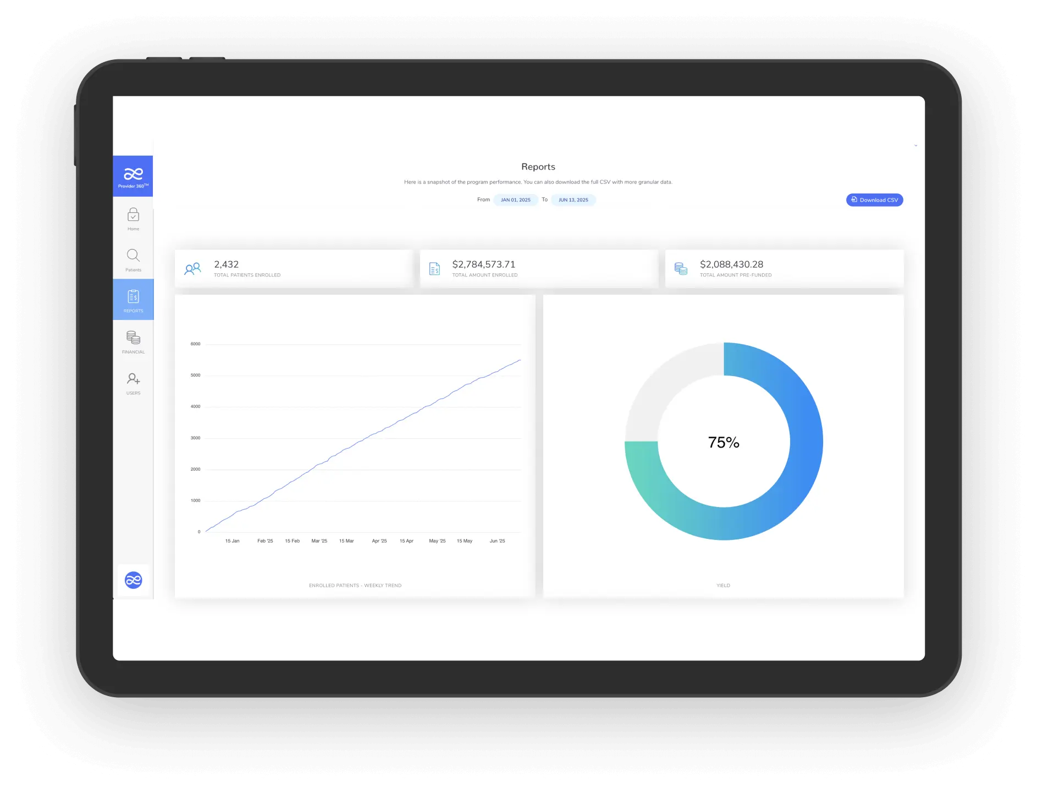Click the total amount enrolled document icon
The image size is (1037, 789).
click(434, 269)
